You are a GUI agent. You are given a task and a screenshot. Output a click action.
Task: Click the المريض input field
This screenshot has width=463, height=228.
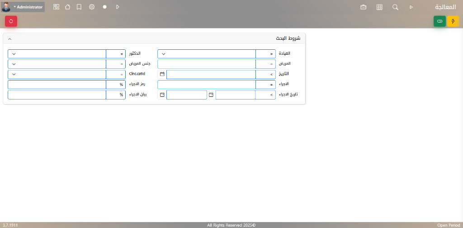[206, 64]
